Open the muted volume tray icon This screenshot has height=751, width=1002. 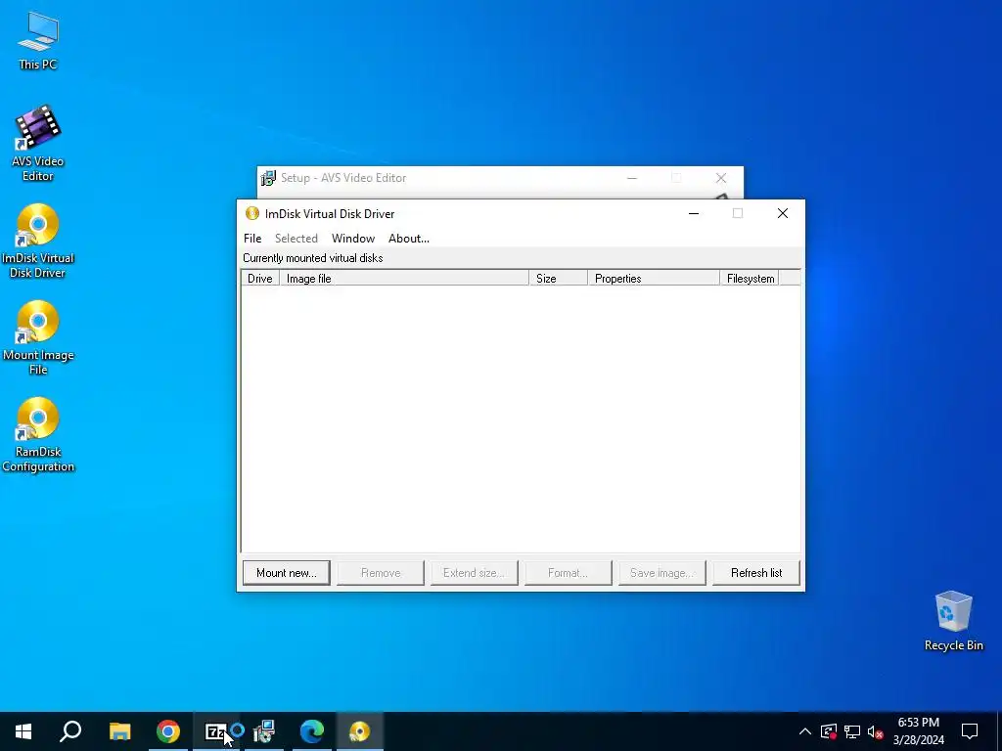(876, 731)
